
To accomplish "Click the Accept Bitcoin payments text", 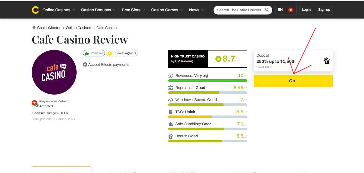I will (109, 64).
